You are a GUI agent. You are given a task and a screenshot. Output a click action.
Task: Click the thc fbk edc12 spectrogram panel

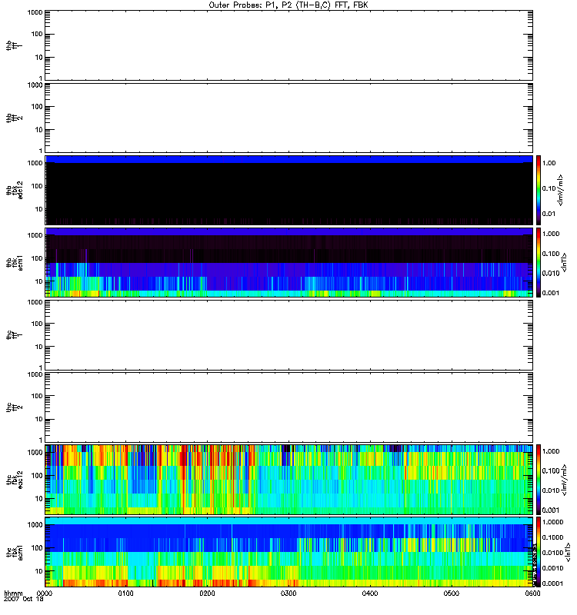point(288,479)
